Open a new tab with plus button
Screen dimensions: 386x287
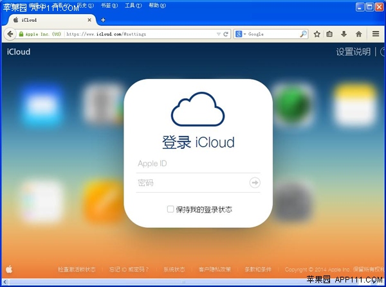[103, 20]
